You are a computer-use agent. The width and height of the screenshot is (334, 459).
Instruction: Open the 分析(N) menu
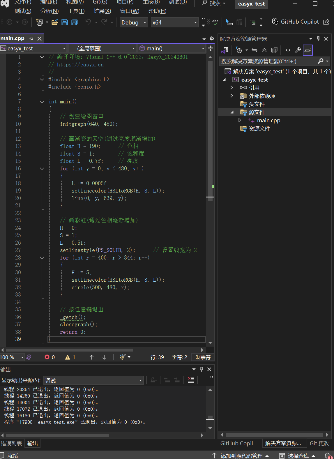point(50,11)
